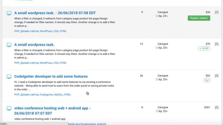The height and width of the screenshot is (125, 223).
Task: Click the bid count 9
Action: pos(142,12)
